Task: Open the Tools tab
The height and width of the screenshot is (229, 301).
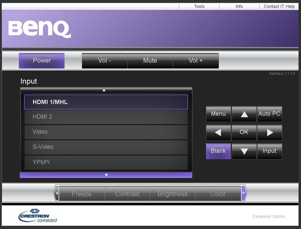Action: (x=199, y=6)
